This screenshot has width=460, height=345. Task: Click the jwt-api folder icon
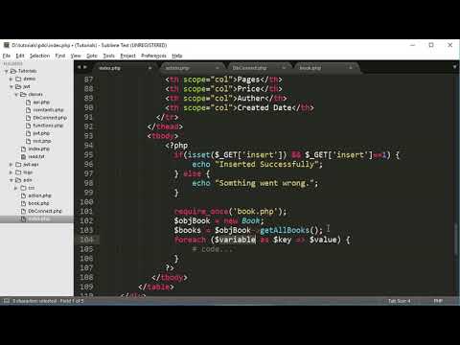click(18, 165)
